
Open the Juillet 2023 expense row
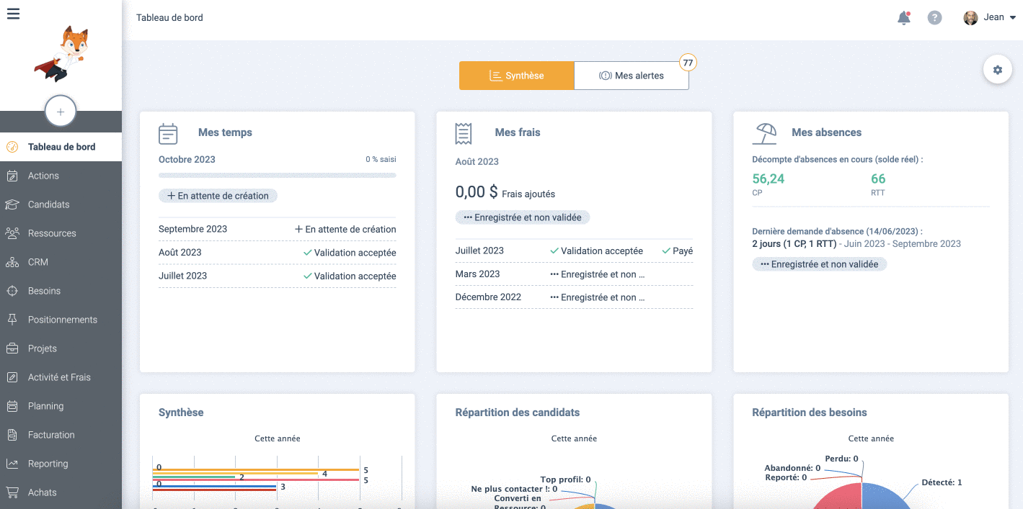click(x=574, y=251)
